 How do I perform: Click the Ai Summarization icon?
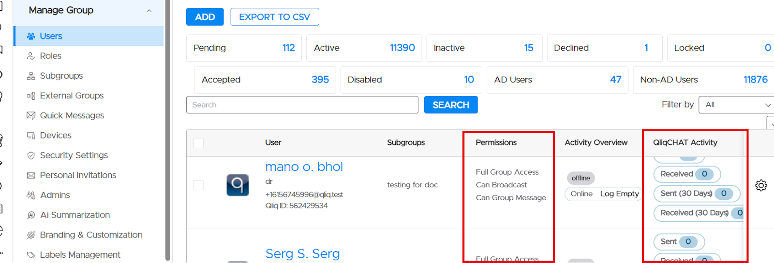pyautogui.click(x=31, y=215)
